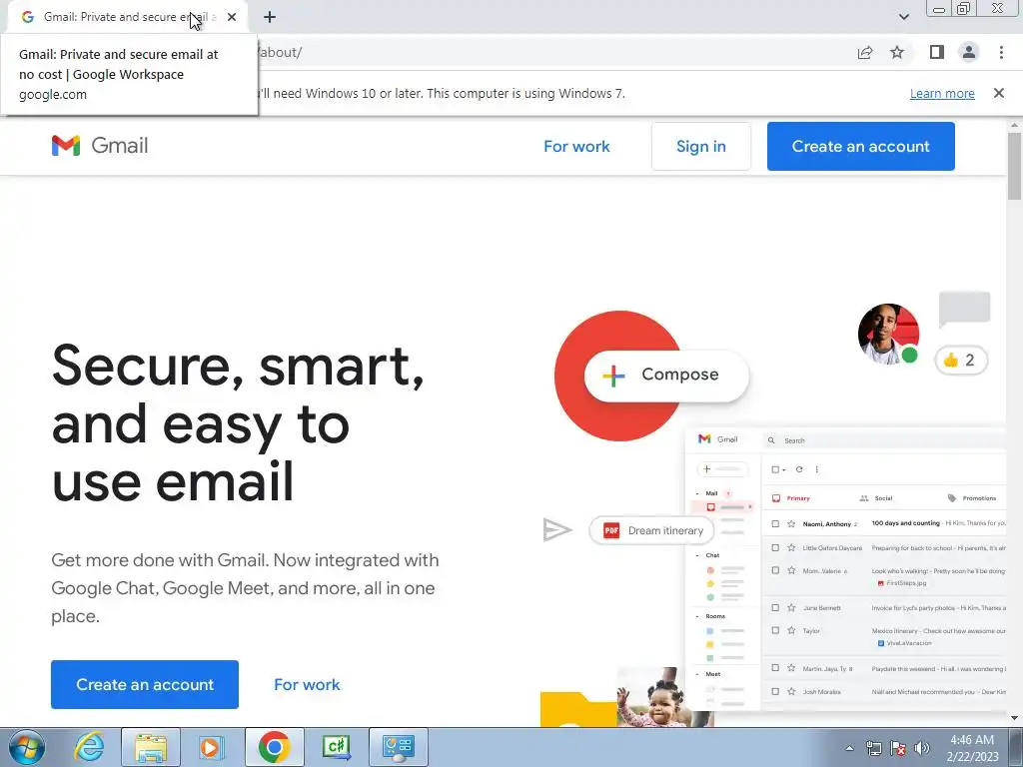Image resolution: width=1023 pixels, height=767 pixels.
Task: Click the profile photo illustration
Action: [888, 334]
